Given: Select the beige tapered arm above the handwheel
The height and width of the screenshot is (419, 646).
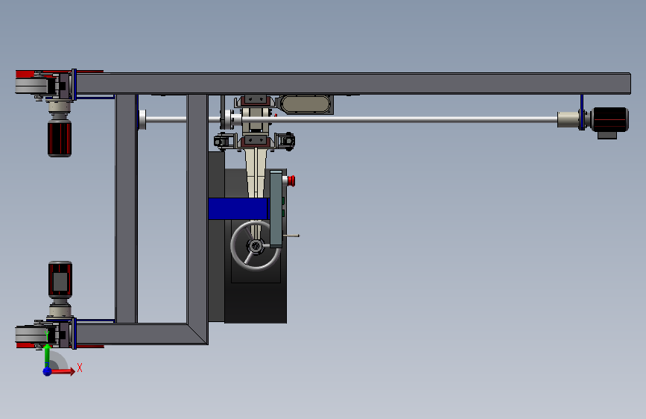Looking at the screenshot, I should pyautogui.click(x=256, y=173).
